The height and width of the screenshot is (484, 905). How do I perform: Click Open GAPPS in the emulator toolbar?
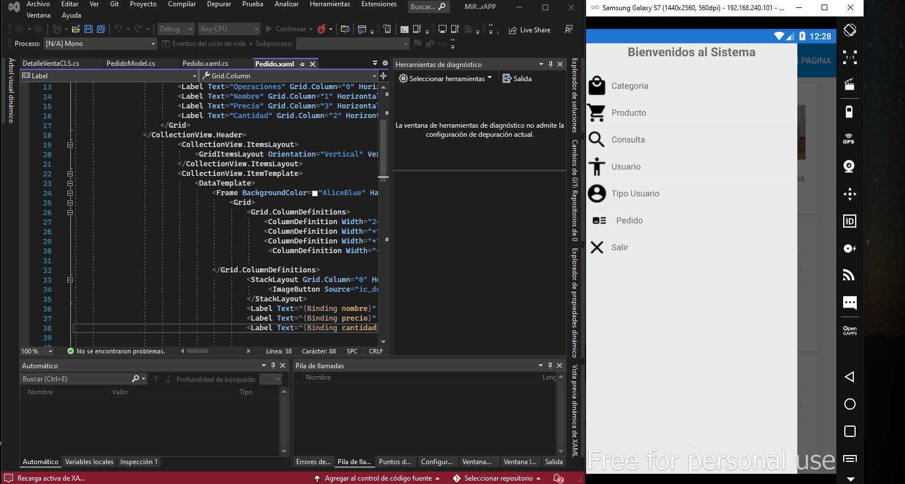coord(849,330)
